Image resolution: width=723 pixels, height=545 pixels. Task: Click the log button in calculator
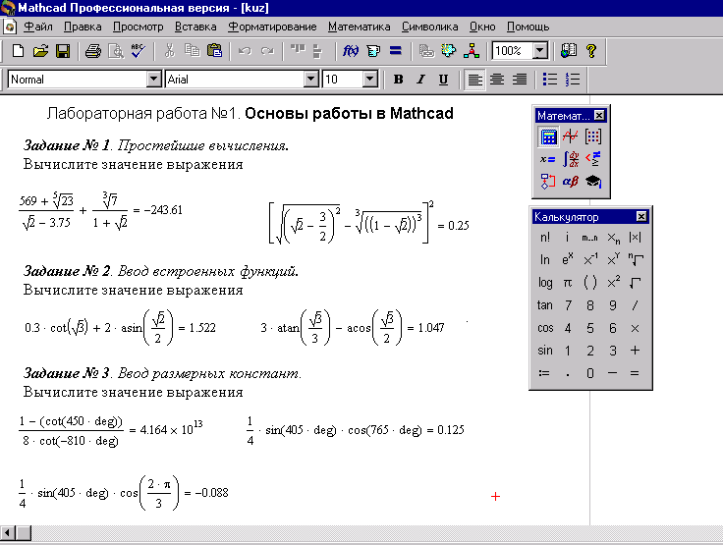click(x=545, y=283)
